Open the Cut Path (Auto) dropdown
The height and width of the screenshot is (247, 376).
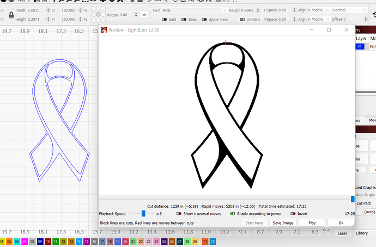pyautogui.click(x=369, y=212)
